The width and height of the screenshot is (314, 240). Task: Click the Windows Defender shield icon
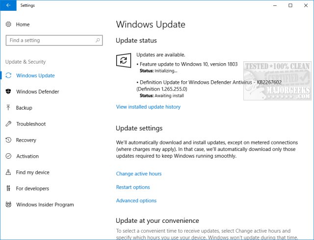point(8,92)
